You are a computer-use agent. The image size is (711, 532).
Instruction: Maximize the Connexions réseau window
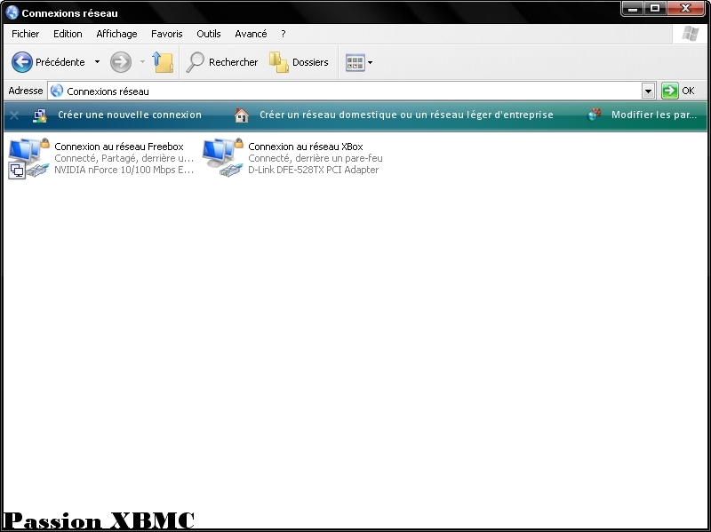pos(655,8)
